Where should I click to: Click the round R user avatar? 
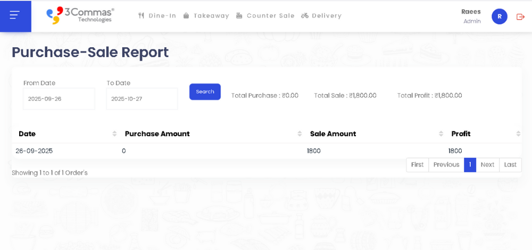click(499, 16)
